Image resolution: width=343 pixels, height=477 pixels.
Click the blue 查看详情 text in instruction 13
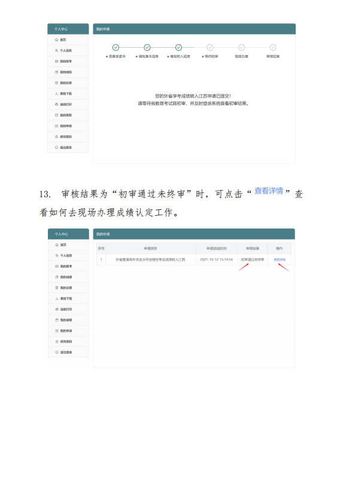pos(269,191)
